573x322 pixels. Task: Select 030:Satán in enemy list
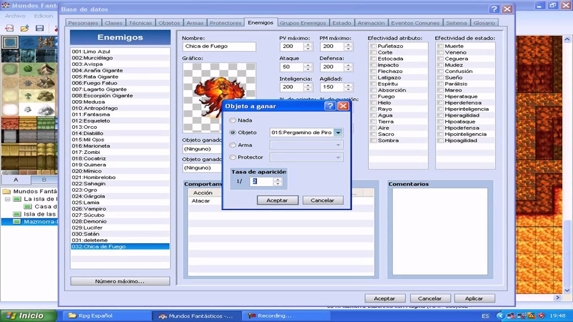120,234
